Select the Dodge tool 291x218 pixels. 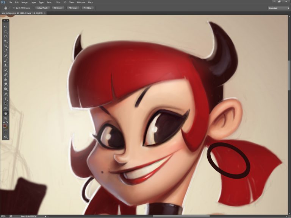click(x=6, y=89)
